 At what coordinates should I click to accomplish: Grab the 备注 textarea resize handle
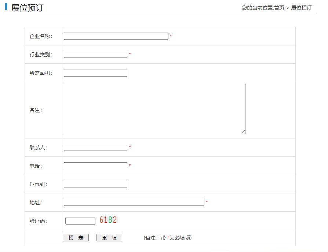click(x=244, y=132)
